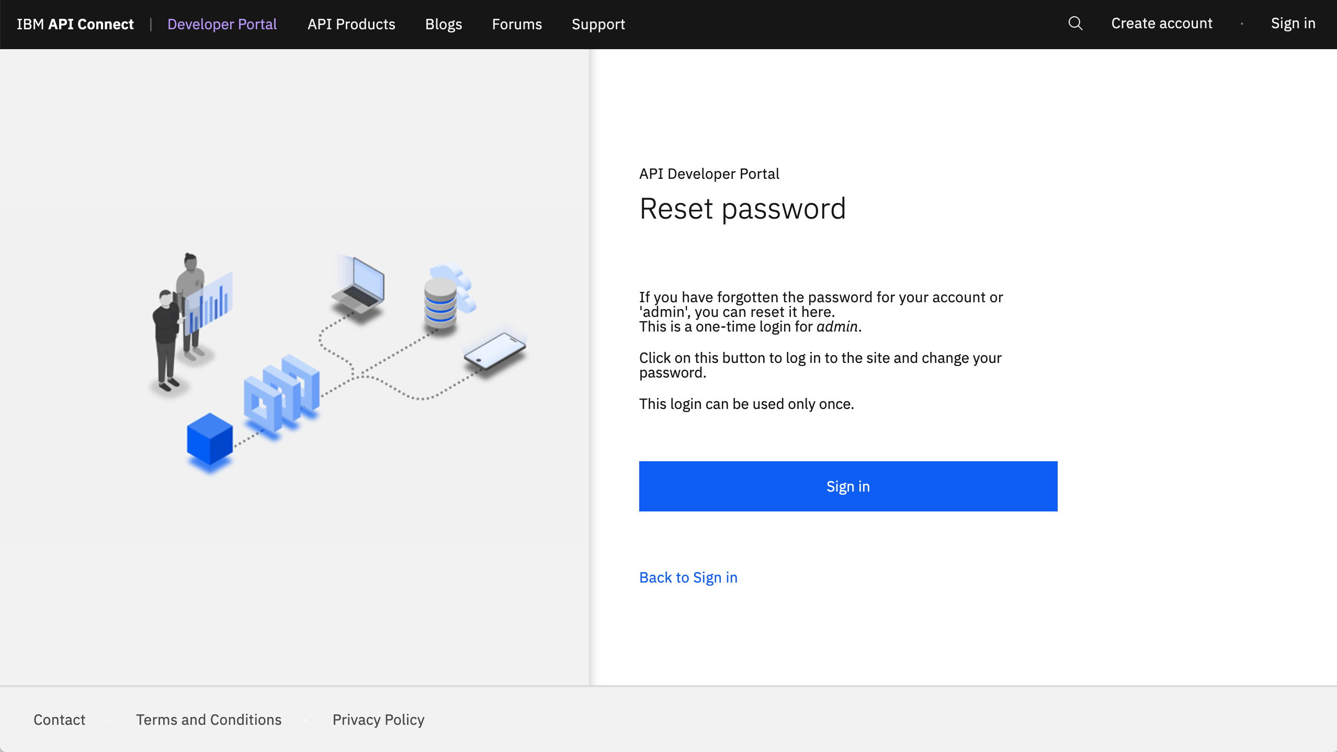
Task: Click the blue cube illustration
Action: (210, 439)
